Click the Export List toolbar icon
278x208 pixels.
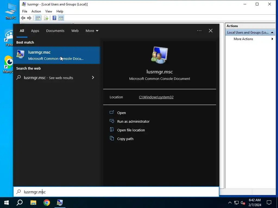pyautogui.click(x=46, y=18)
